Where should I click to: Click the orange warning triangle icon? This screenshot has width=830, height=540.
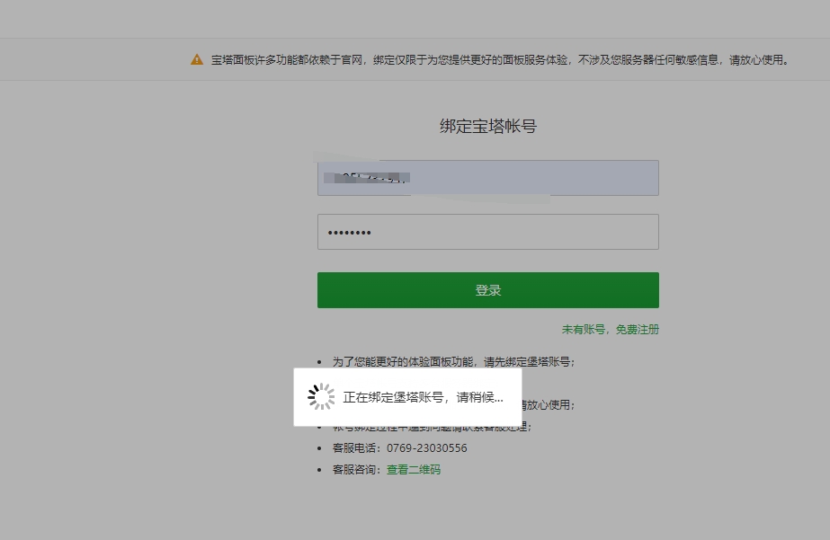point(197,60)
